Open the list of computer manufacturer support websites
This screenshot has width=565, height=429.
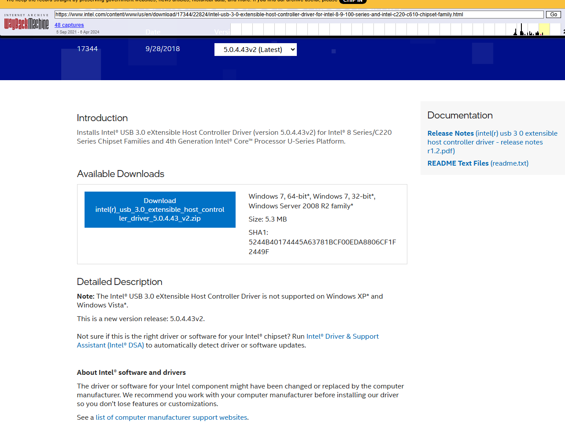click(x=171, y=417)
